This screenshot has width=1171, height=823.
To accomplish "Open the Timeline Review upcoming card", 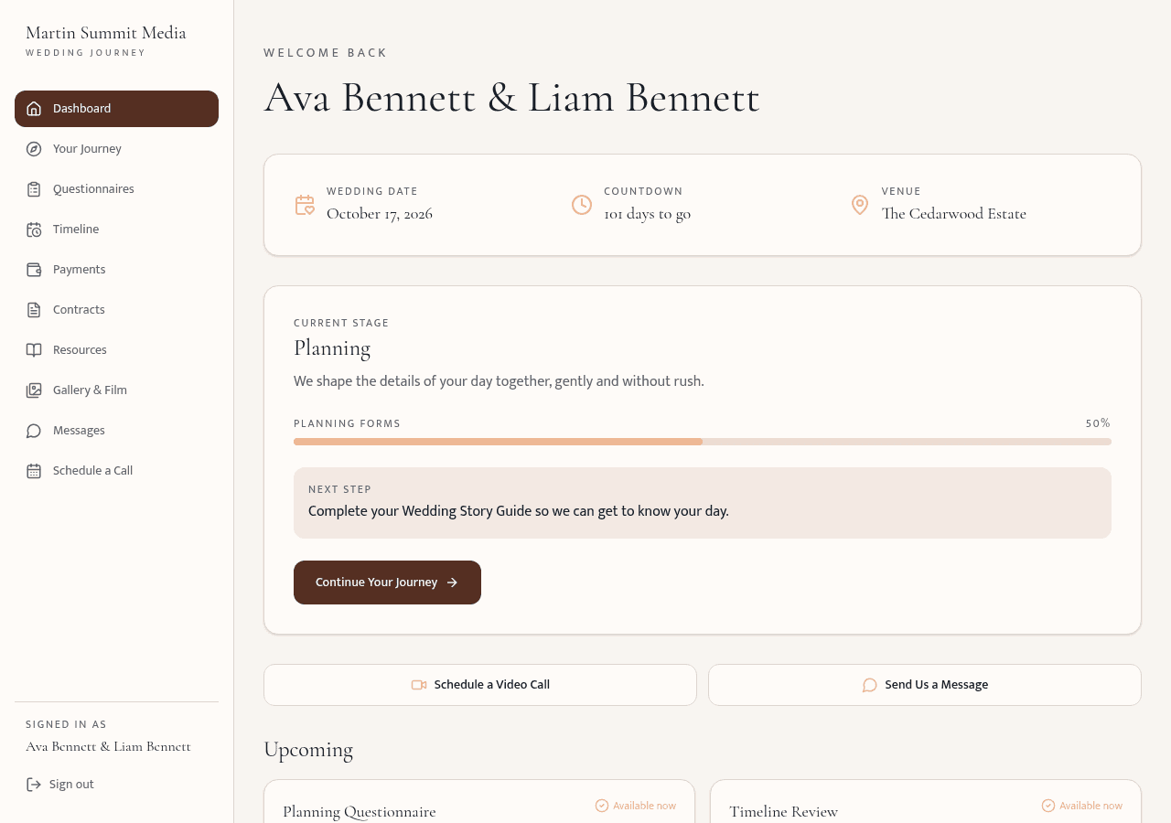I will click(x=926, y=802).
